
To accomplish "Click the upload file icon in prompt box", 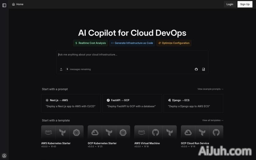I will (61, 69).
